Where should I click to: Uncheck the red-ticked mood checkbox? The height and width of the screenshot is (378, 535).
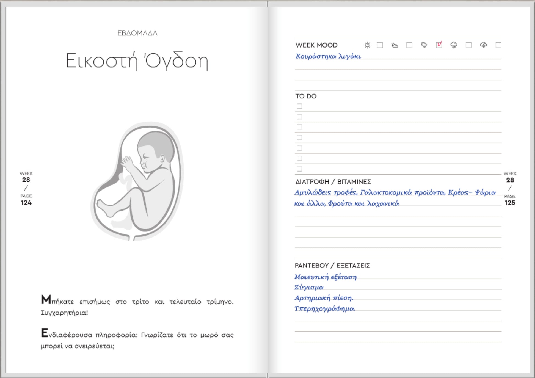click(x=439, y=45)
